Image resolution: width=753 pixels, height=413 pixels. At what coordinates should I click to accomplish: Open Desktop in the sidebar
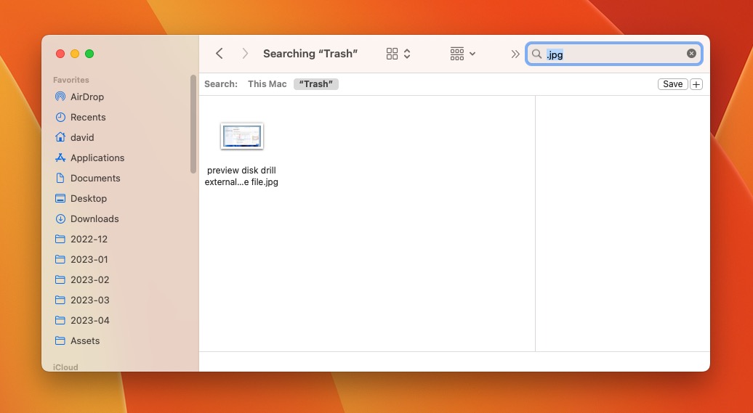tap(89, 198)
